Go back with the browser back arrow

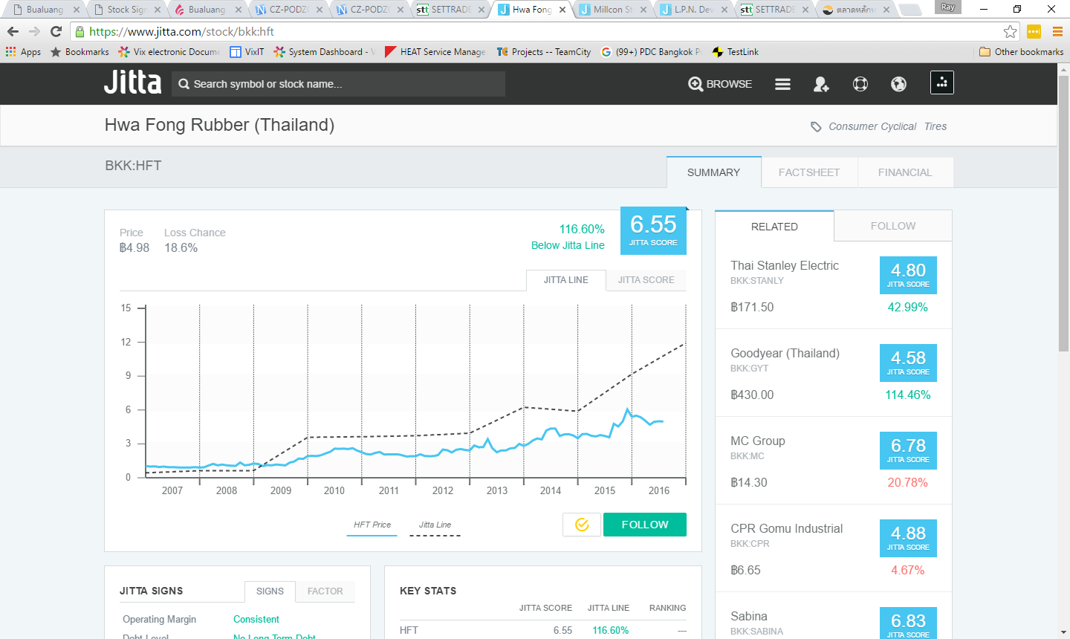pos(13,31)
